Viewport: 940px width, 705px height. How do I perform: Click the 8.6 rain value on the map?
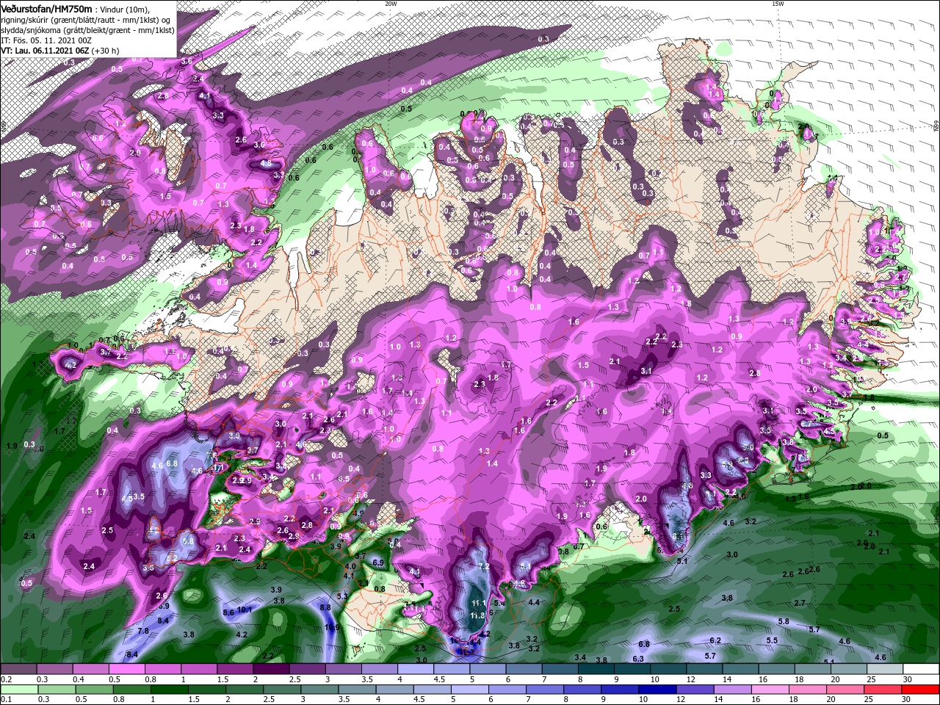pyautogui.click(x=228, y=612)
